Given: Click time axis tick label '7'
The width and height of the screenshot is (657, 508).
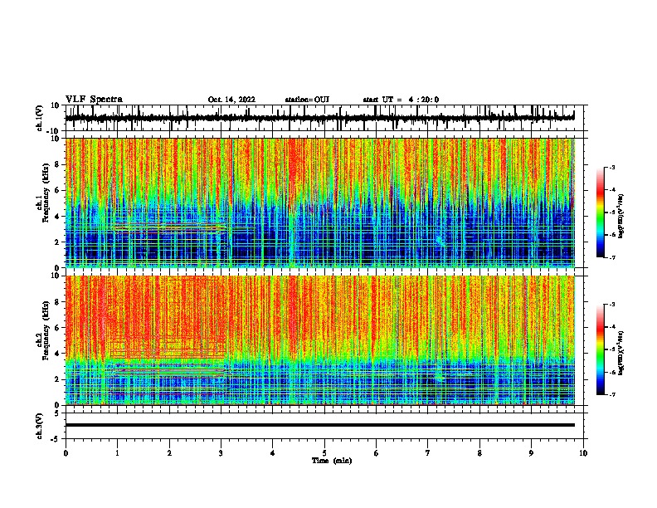Looking at the screenshot, I should pyautogui.click(x=428, y=453).
